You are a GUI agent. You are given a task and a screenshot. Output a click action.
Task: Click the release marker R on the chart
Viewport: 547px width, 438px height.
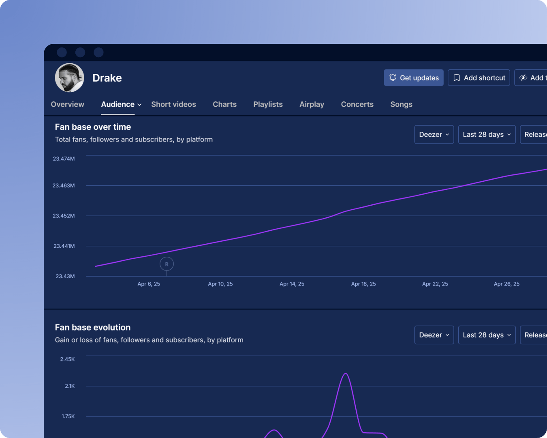[167, 264]
